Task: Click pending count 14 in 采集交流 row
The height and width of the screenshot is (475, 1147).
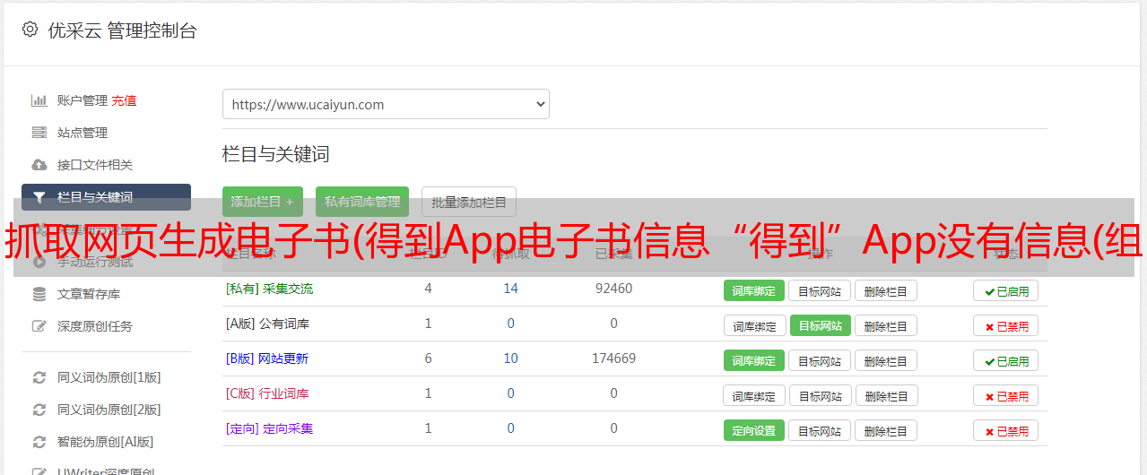Action: [x=510, y=289]
